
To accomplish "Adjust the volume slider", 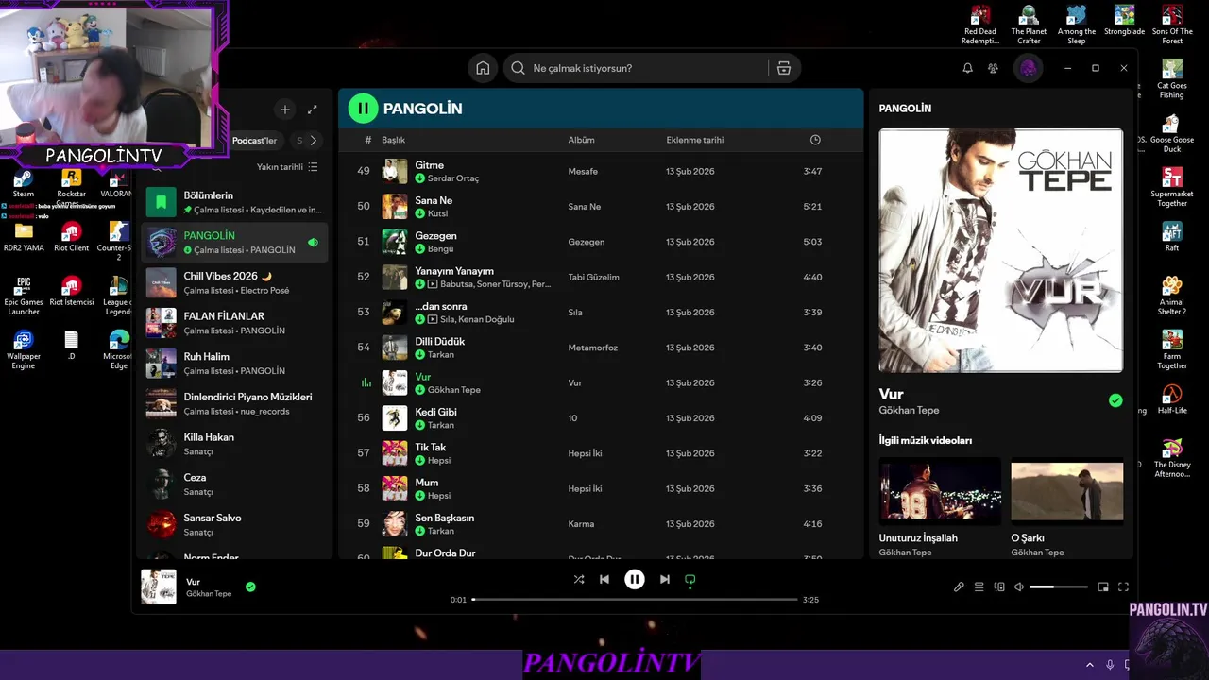I will pos(1058,586).
